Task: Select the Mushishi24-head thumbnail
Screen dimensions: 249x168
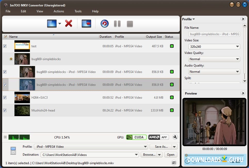Action: coord(22,110)
